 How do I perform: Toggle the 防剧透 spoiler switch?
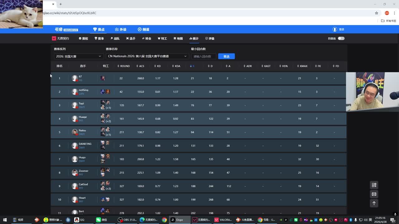(x=341, y=39)
